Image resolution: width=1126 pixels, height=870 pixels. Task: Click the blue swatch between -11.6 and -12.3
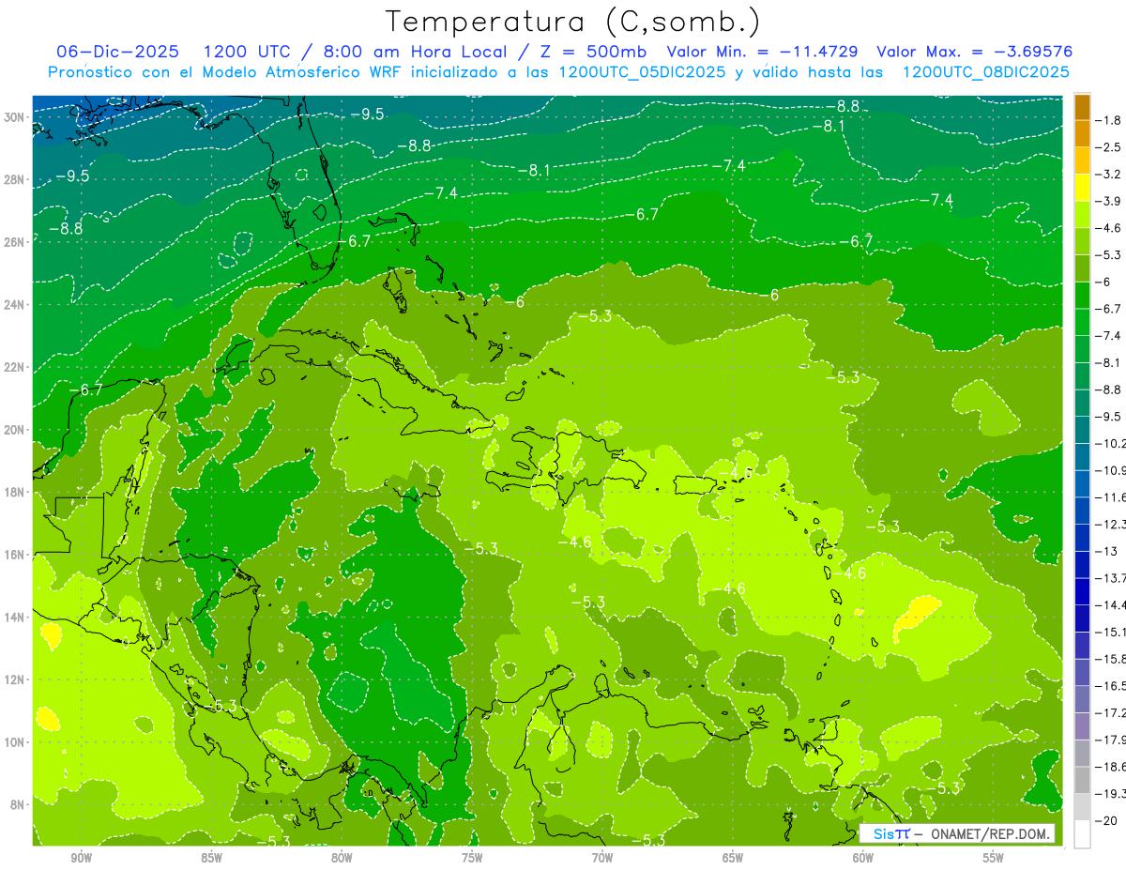click(x=1082, y=510)
